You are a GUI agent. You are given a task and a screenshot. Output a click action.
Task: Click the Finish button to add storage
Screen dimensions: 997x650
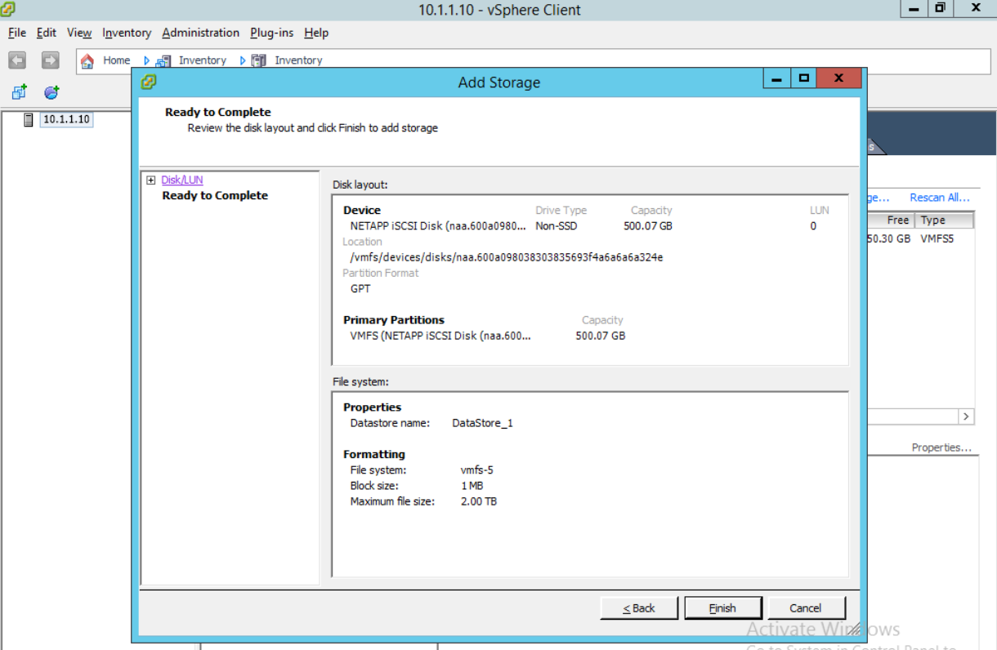(x=722, y=608)
